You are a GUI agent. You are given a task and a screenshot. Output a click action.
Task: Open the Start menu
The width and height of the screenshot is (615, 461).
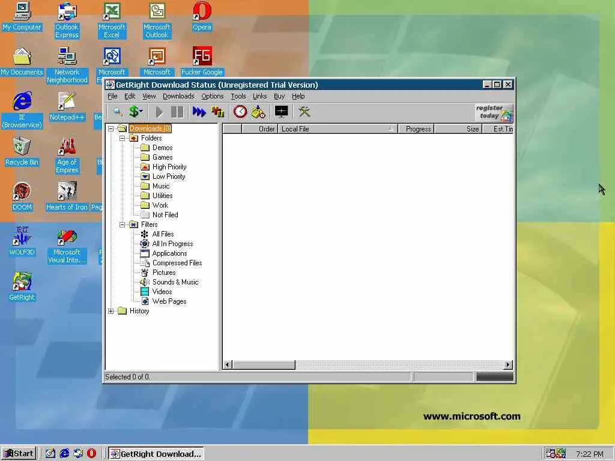[x=19, y=454]
